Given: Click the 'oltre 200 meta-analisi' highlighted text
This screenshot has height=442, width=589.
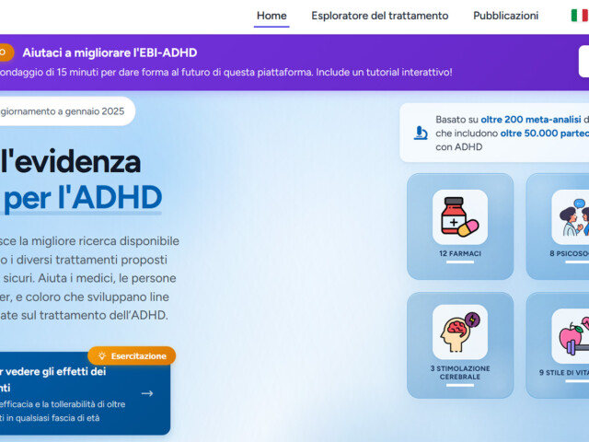Looking at the screenshot, I should (x=531, y=120).
